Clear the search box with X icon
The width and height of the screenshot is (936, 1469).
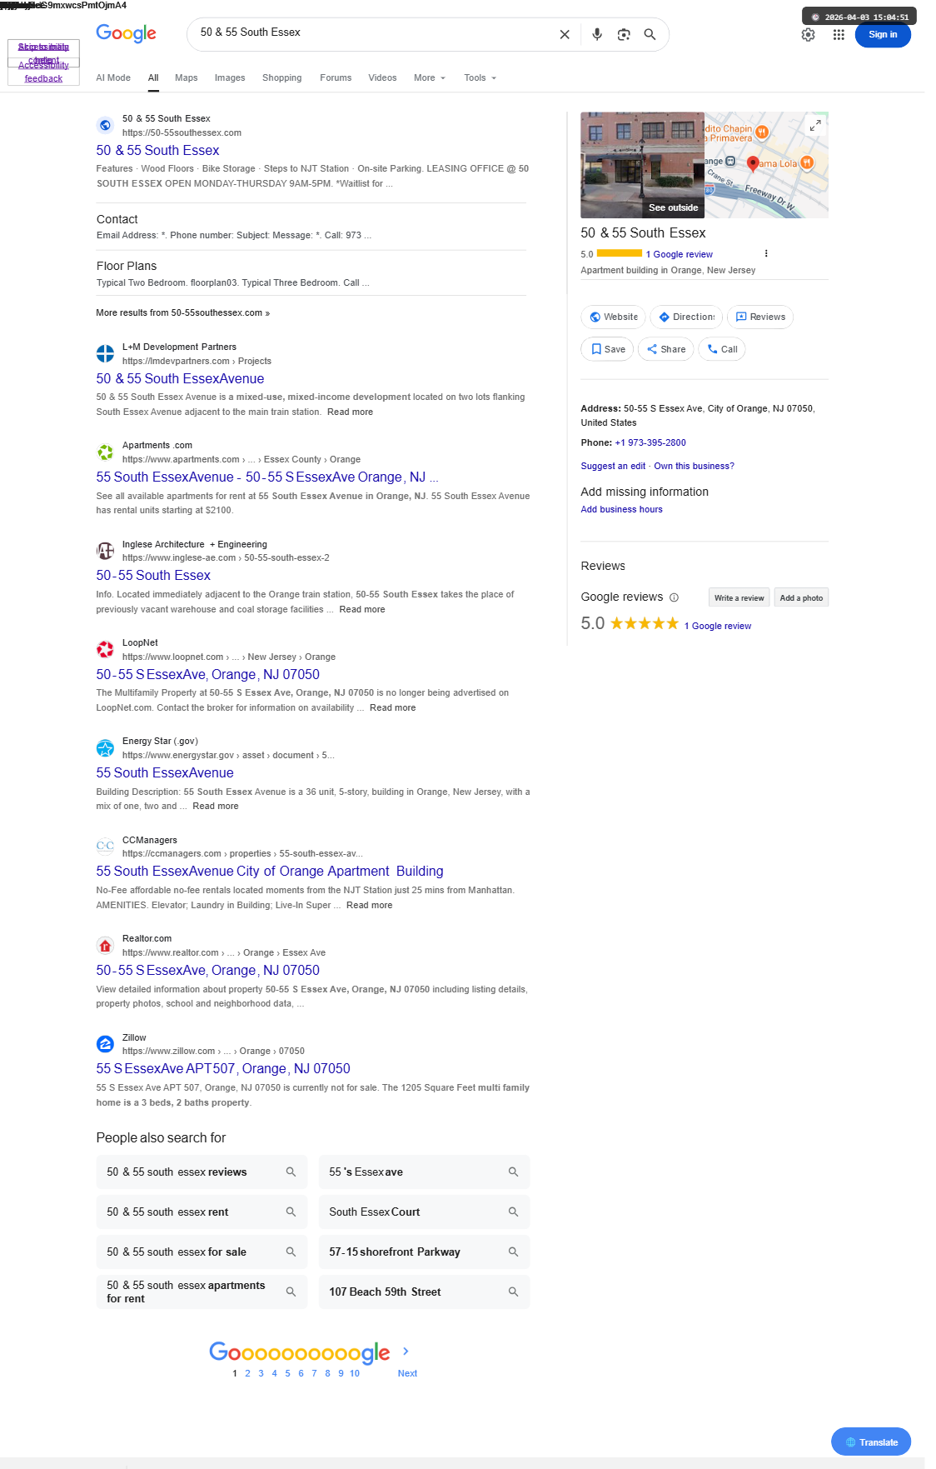[565, 34]
